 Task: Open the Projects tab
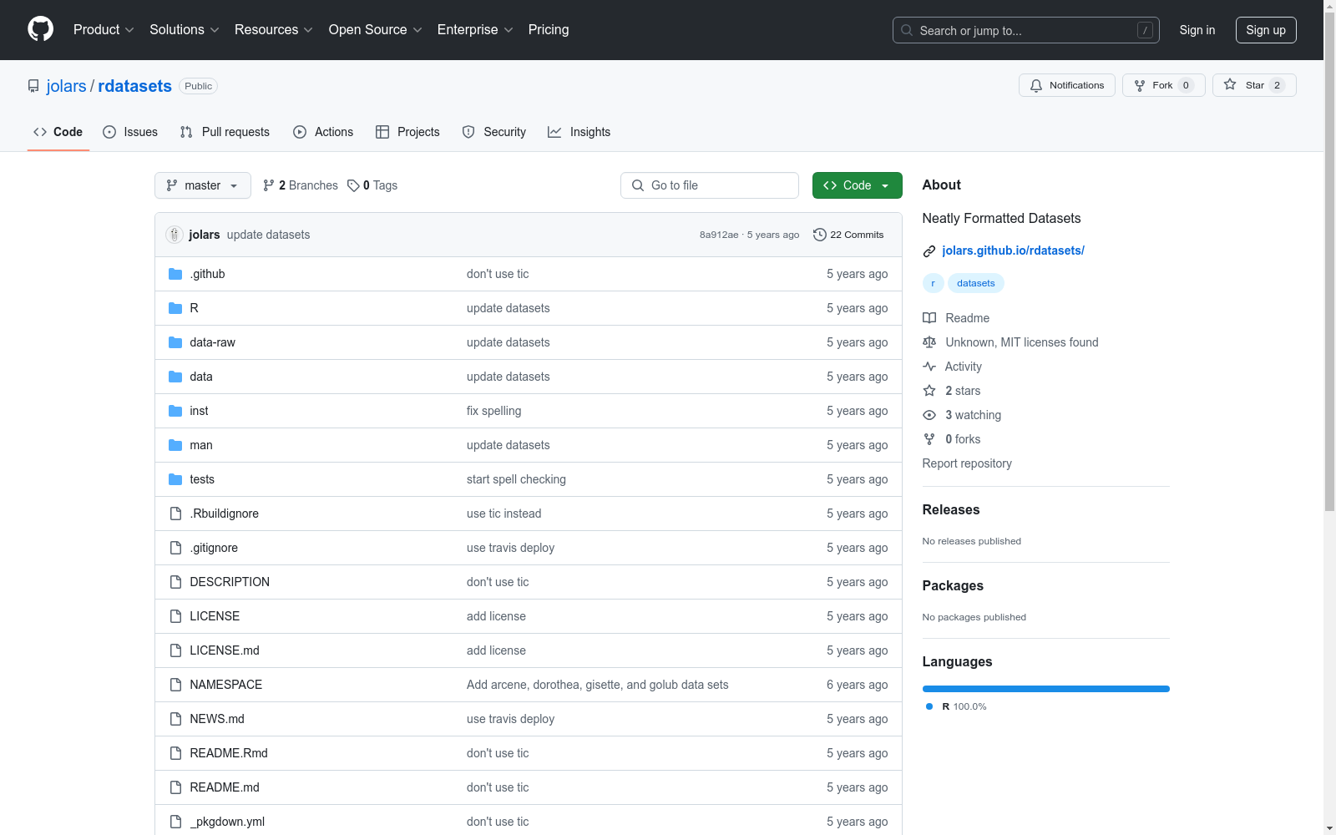(407, 132)
